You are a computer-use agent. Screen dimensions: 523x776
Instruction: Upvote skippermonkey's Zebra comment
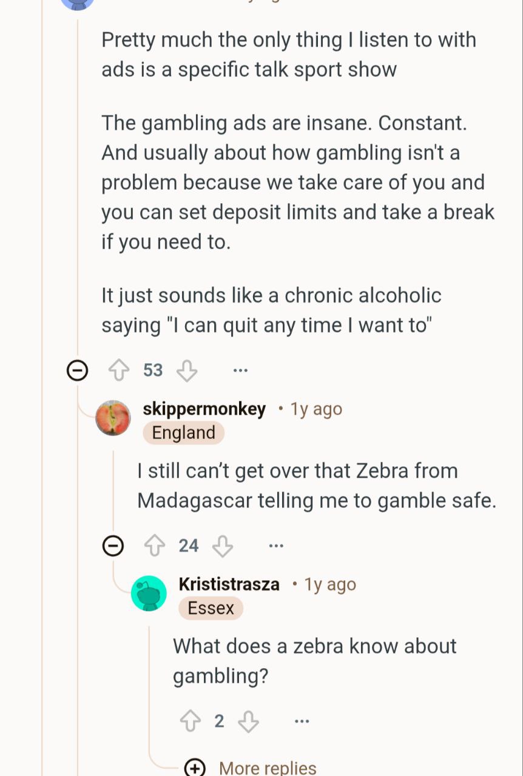tap(154, 546)
